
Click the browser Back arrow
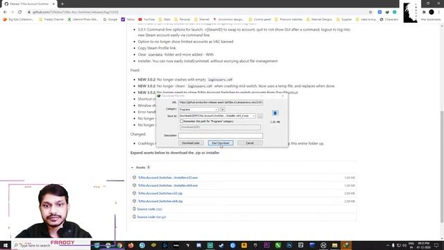[x=5, y=12]
